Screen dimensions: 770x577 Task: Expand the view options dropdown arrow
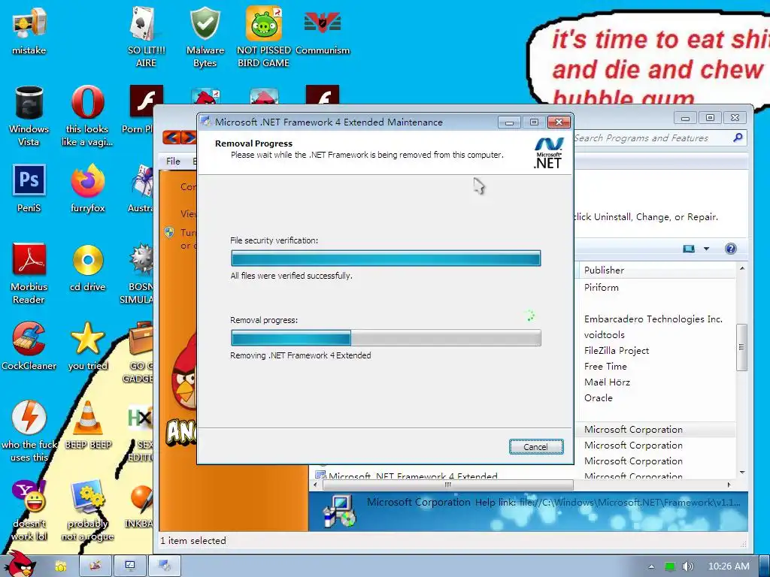[x=706, y=249]
